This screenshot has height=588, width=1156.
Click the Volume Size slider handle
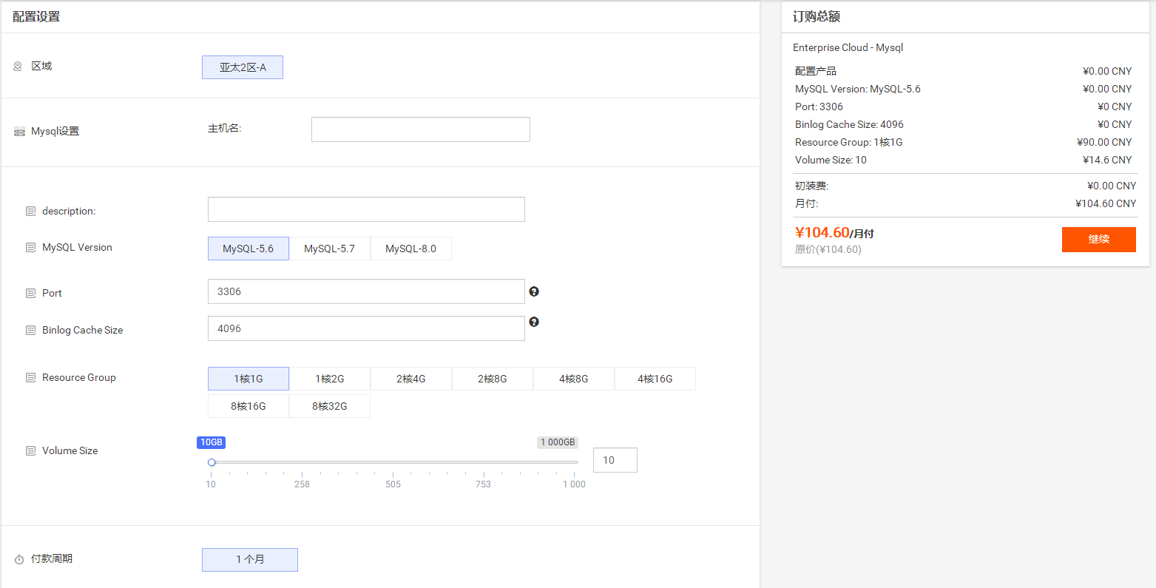212,462
